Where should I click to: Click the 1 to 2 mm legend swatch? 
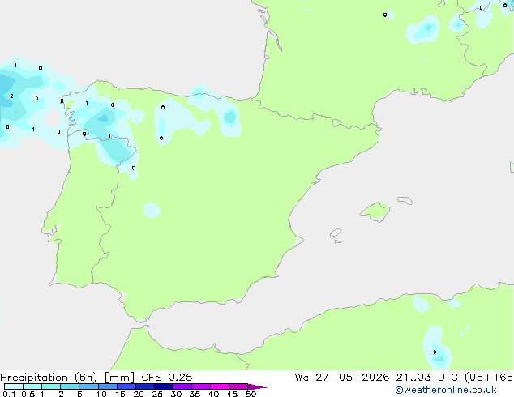[51, 386]
